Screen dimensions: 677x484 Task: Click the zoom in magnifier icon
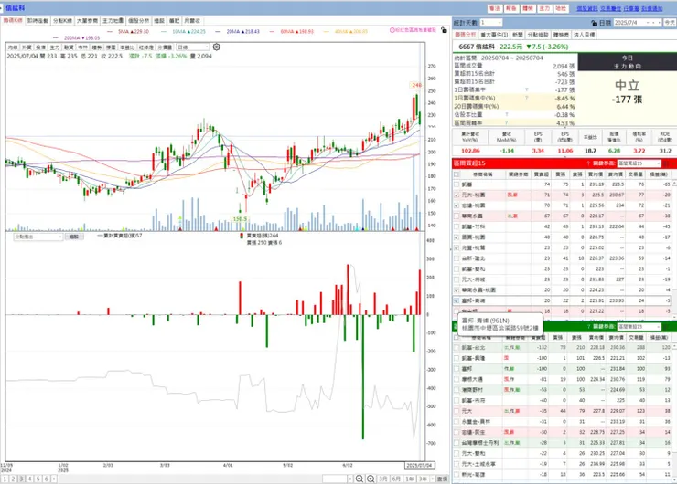coord(371,479)
